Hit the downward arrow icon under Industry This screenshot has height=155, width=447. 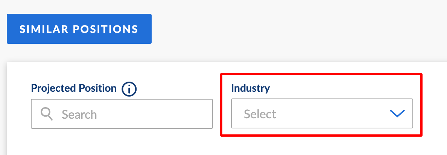coord(397,114)
